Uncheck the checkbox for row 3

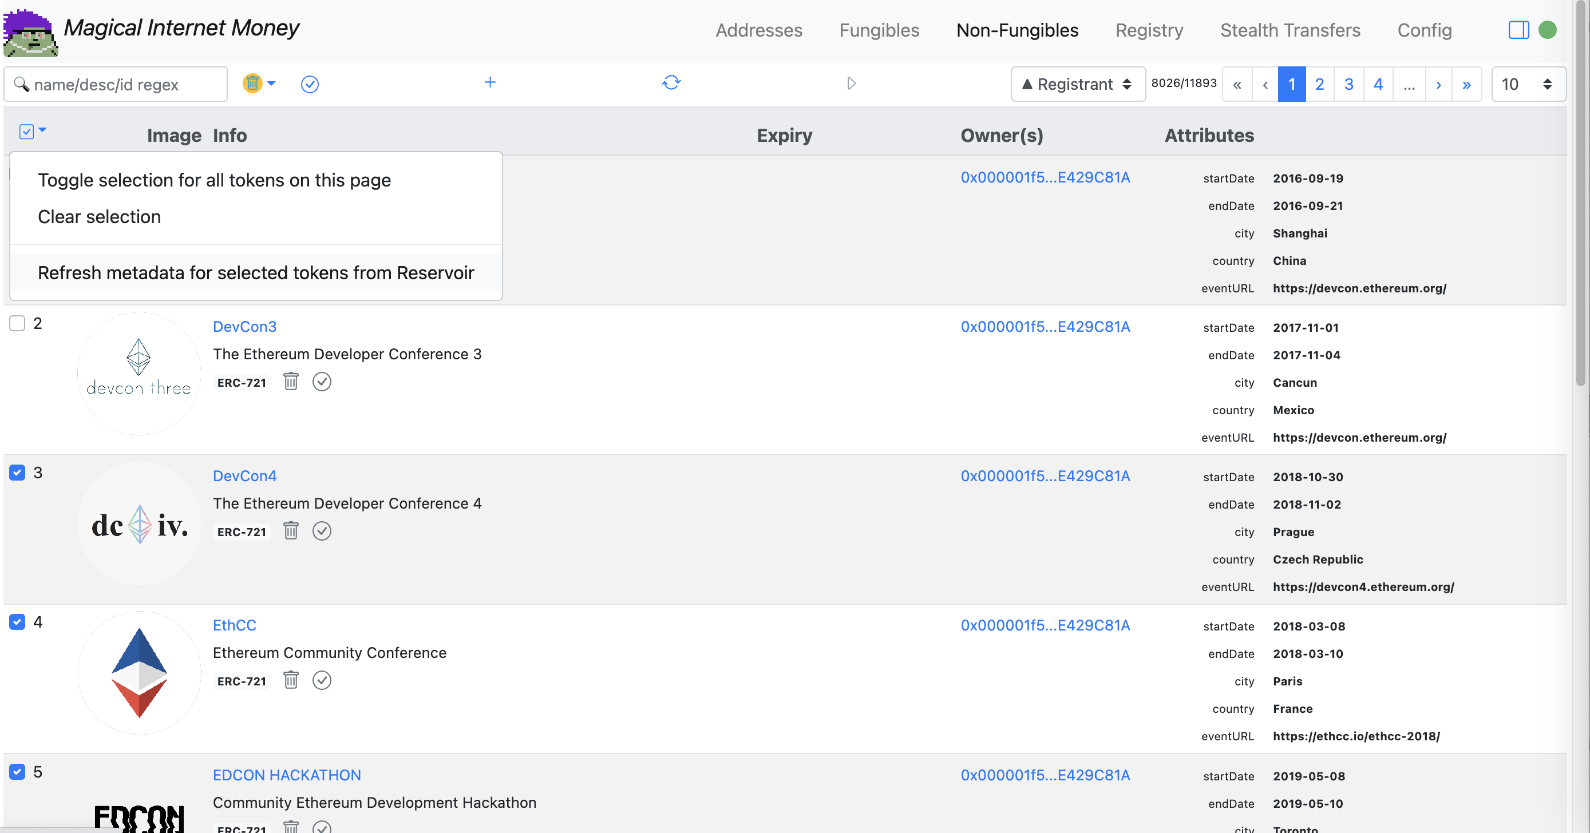[17, 473]
